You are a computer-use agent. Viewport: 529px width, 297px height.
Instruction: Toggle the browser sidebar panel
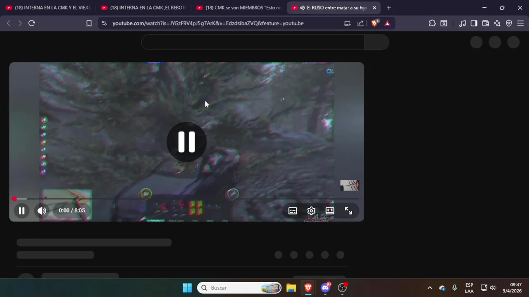474,23
